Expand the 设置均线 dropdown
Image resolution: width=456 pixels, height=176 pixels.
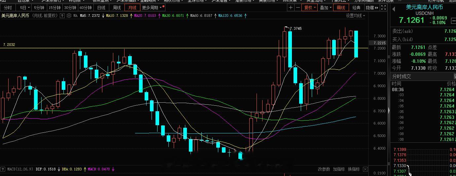click(x=356, y=16)
